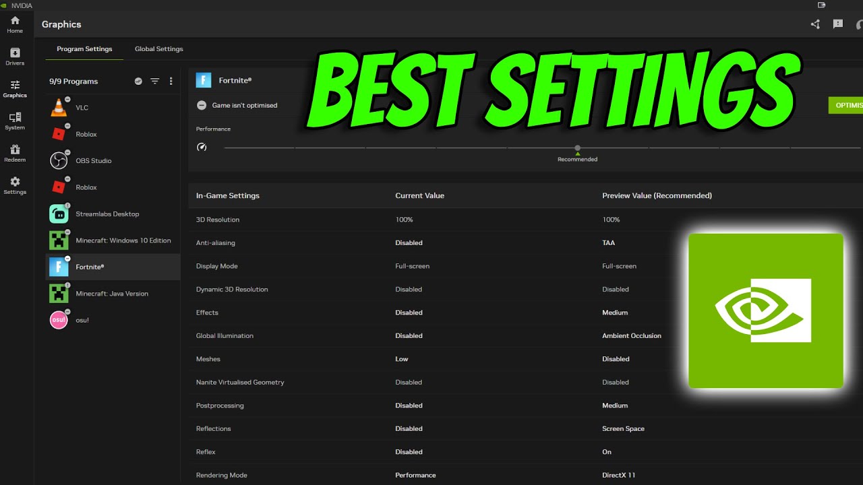863x485 pixels.
Task: Open the Home page in the sidebar
Action: click(15, 24)
